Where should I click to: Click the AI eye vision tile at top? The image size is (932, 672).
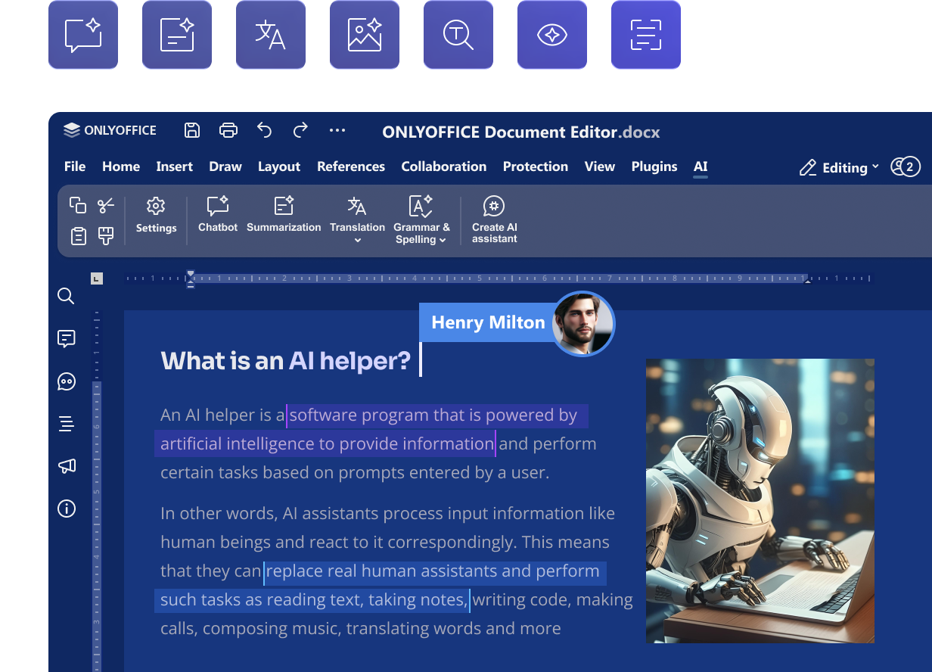tap(552, 35)
